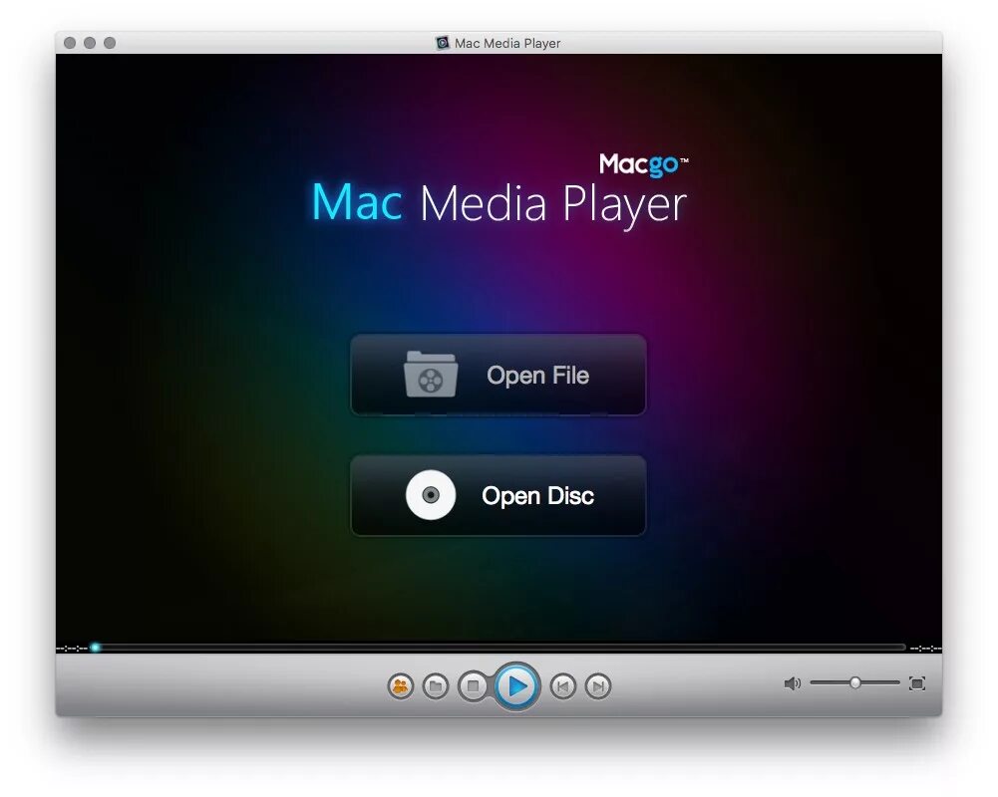Skip to the previous track button

pos(562,686)
